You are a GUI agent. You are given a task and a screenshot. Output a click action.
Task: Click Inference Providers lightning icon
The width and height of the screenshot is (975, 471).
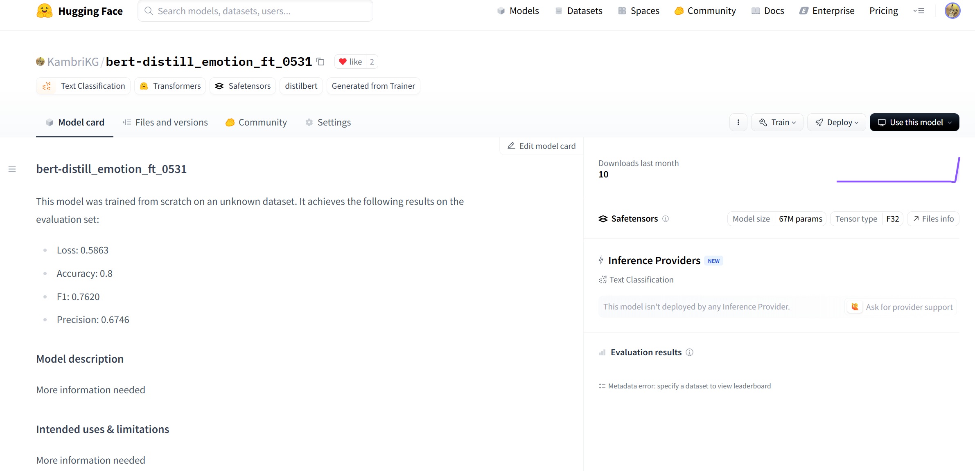[x=601, y=260]
